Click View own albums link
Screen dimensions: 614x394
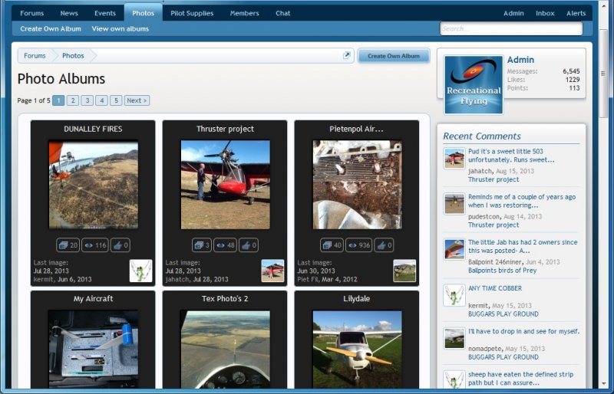coord(120,28)
